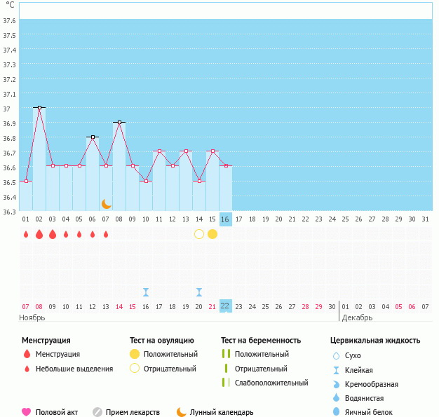Click the Декабрь month label

[358, 317]
